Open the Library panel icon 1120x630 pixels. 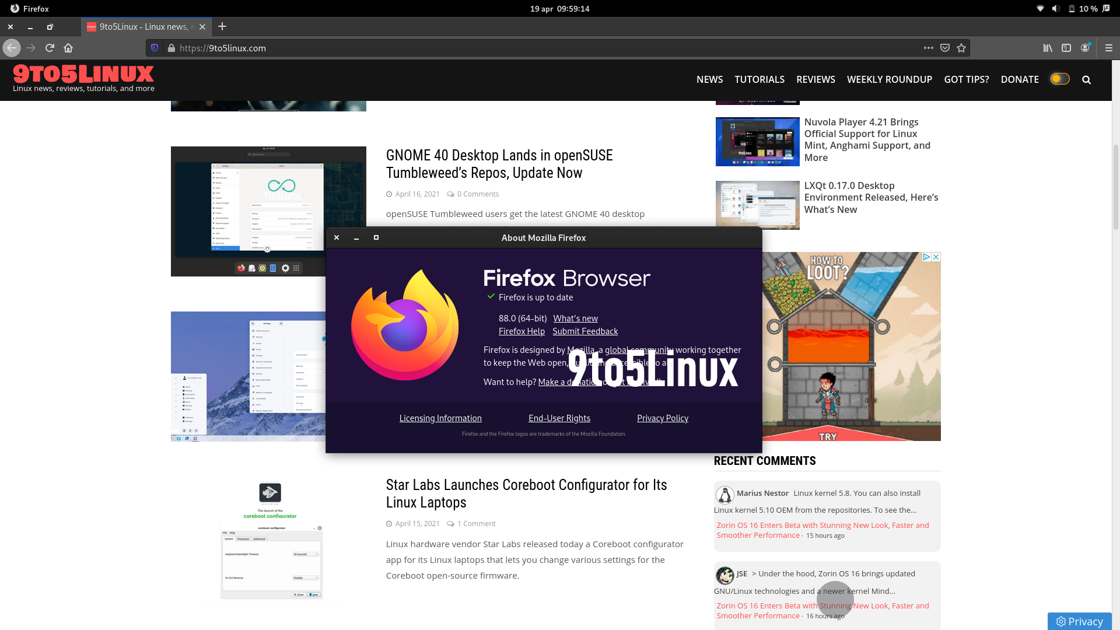coord(1047,48)
